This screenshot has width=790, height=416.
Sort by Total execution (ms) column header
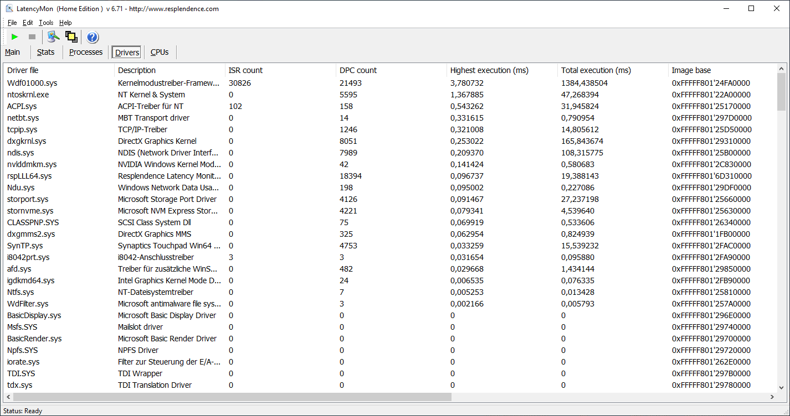(x=613, y=70)
